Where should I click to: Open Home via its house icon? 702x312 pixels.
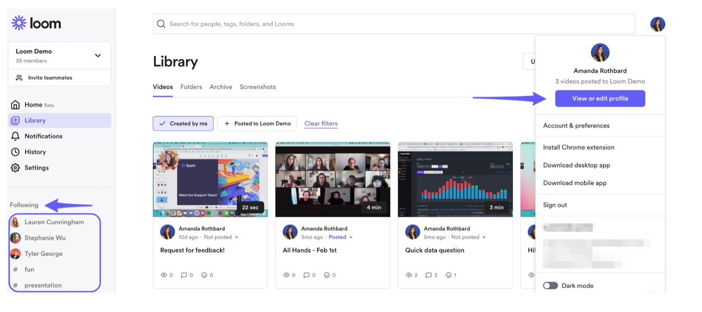15,105
